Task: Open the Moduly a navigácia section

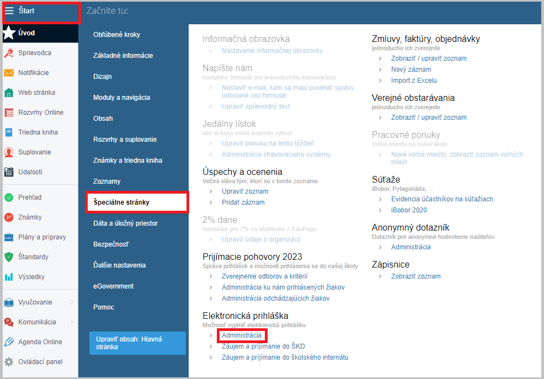Action: click(122, 98)
